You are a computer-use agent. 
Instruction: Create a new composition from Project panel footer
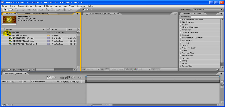point(14,70)
